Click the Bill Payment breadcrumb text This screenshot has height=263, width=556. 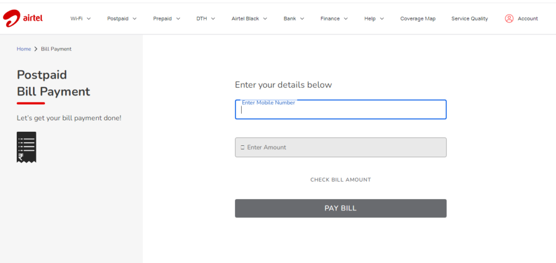(x=56, y=49)
